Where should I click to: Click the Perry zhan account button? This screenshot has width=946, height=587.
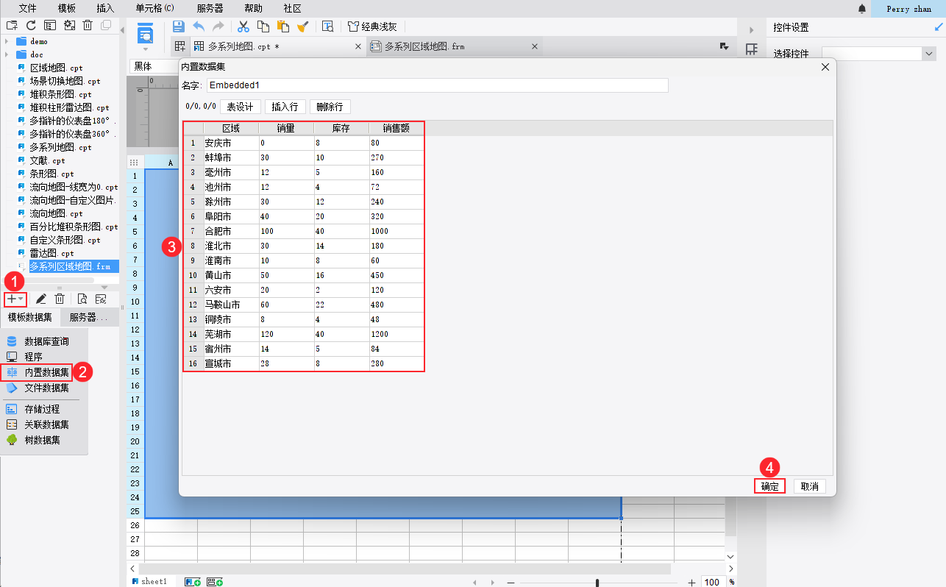point(908,9)
